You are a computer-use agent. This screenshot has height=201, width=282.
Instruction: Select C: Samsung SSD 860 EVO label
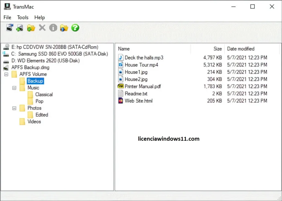click(59, 54)
